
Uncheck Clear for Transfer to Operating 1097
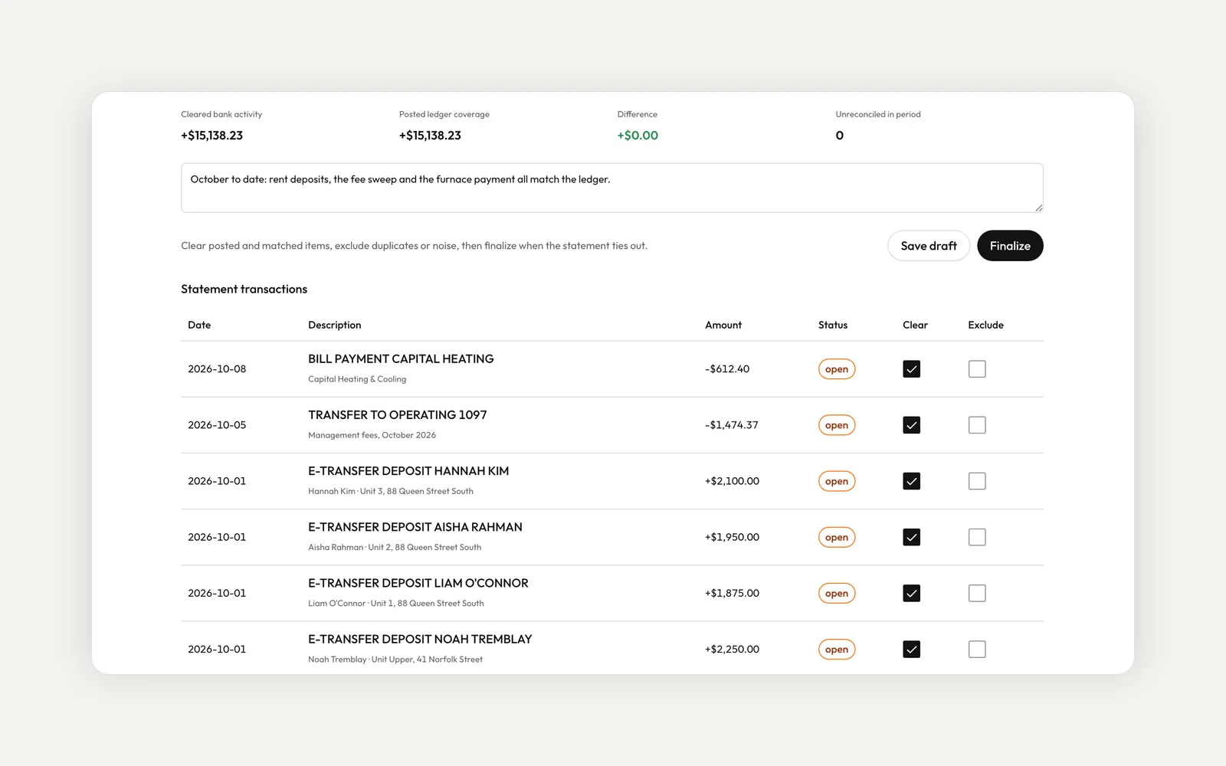[911, 425]
